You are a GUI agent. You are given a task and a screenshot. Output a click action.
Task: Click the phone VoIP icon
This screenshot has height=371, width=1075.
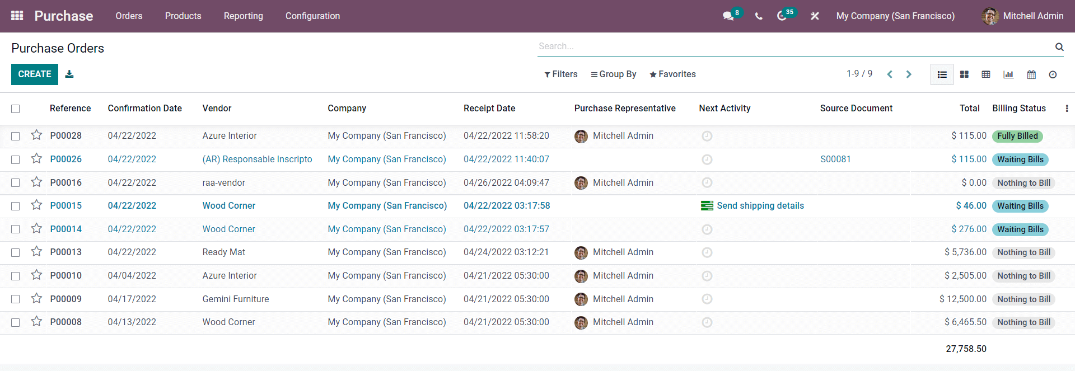tap(759, 16)
